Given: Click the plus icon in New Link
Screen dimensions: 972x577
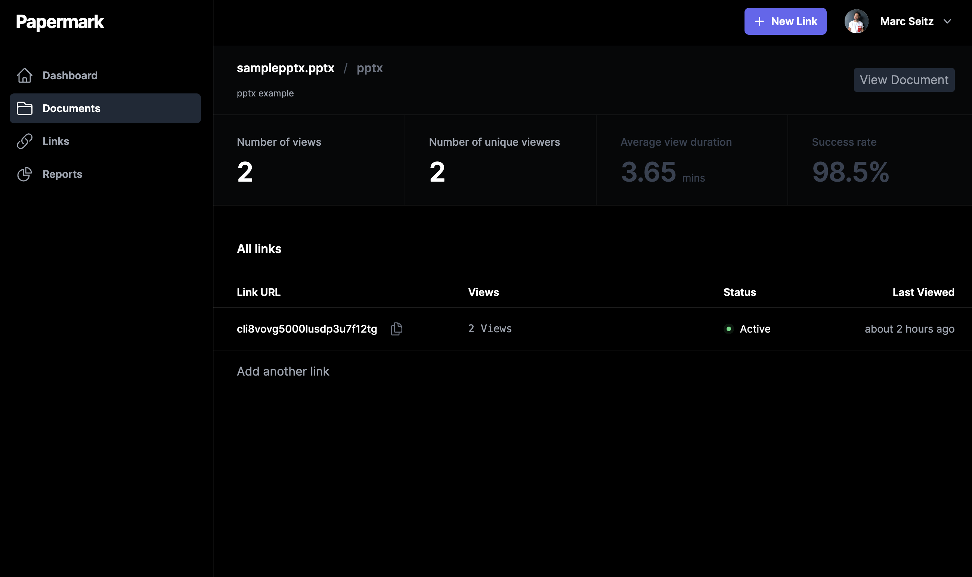Looking at the screenshot, I should pos(759,21).
